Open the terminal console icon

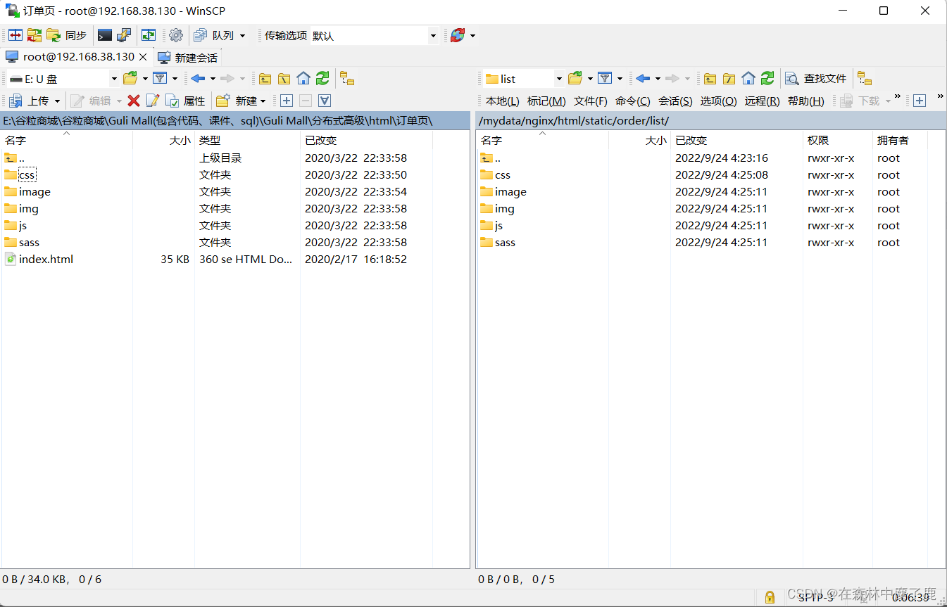[x=104, y=35]
